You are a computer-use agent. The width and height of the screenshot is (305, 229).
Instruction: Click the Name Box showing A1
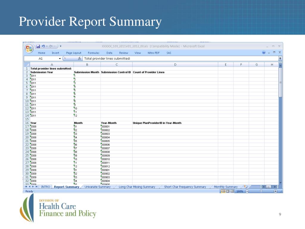(x=41, y=58)
